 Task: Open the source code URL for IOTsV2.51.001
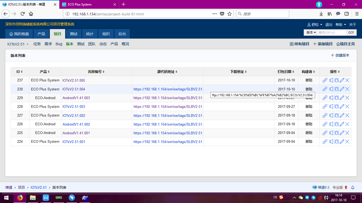[168, 142]
